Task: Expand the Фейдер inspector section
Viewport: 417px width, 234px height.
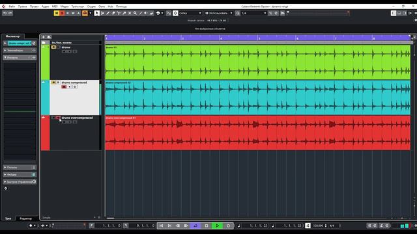Action: [20, 175]
